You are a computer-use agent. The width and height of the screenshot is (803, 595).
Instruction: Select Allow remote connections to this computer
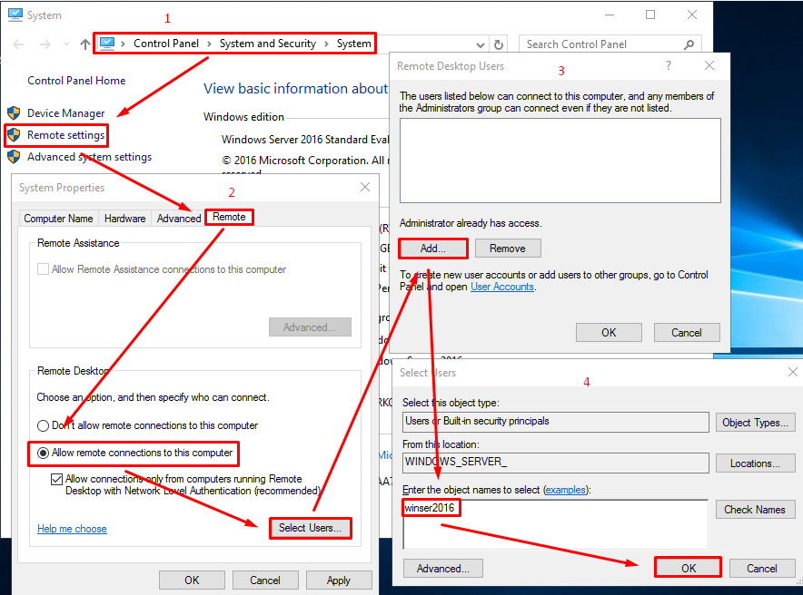tap(43, 453)
